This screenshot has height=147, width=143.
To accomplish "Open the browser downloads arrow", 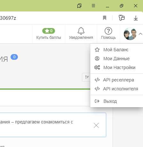I will [x=136, y=18].
